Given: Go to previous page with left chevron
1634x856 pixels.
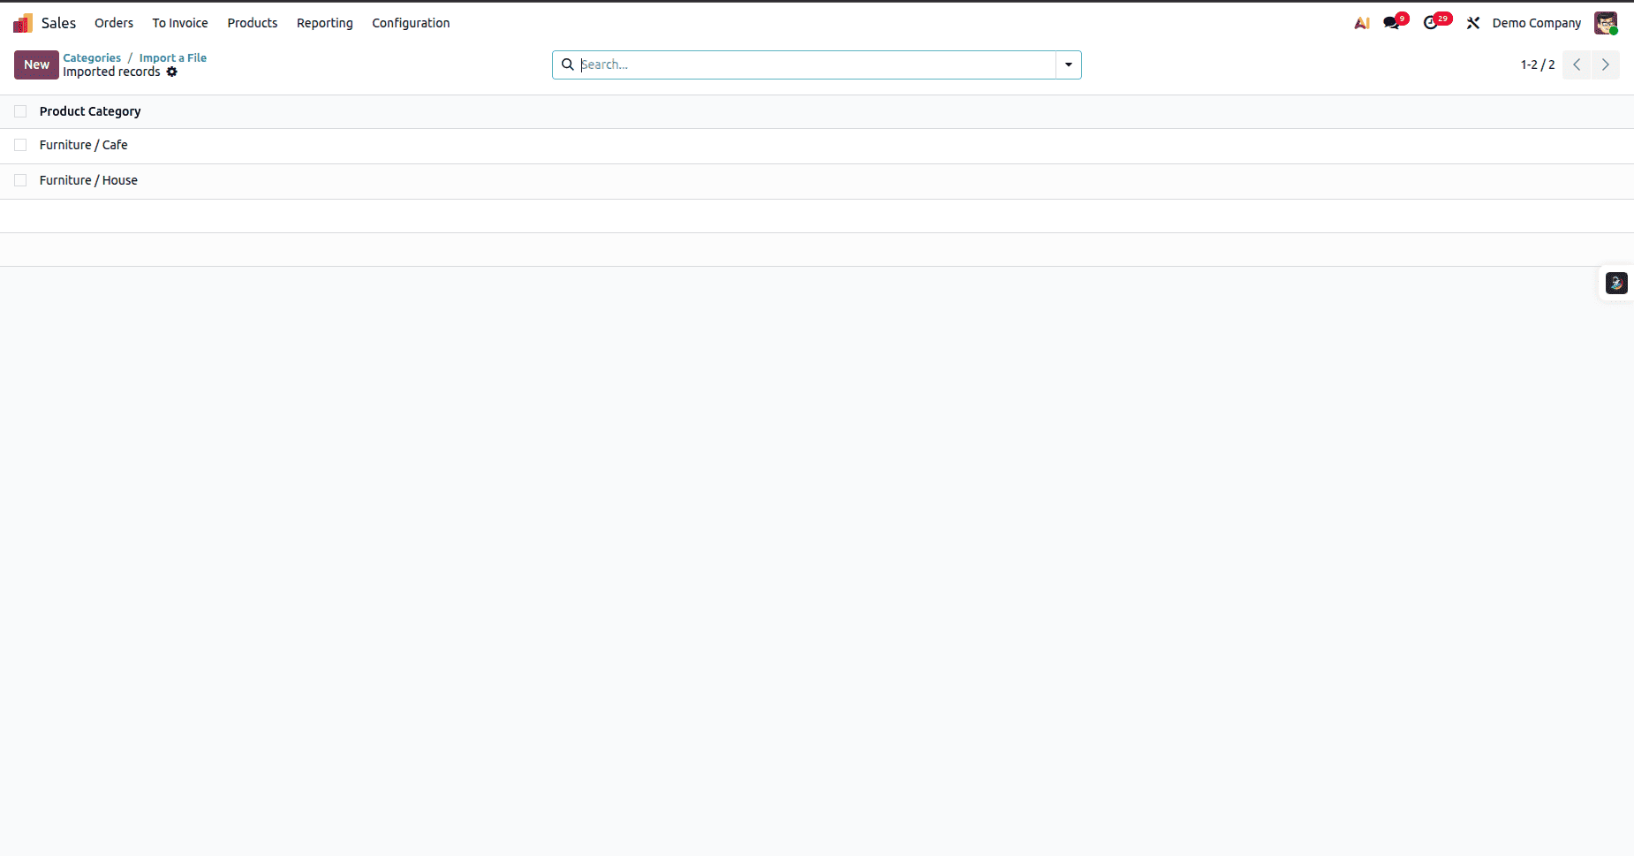Looking at the screenshot, I should (x=1576, y=64).
